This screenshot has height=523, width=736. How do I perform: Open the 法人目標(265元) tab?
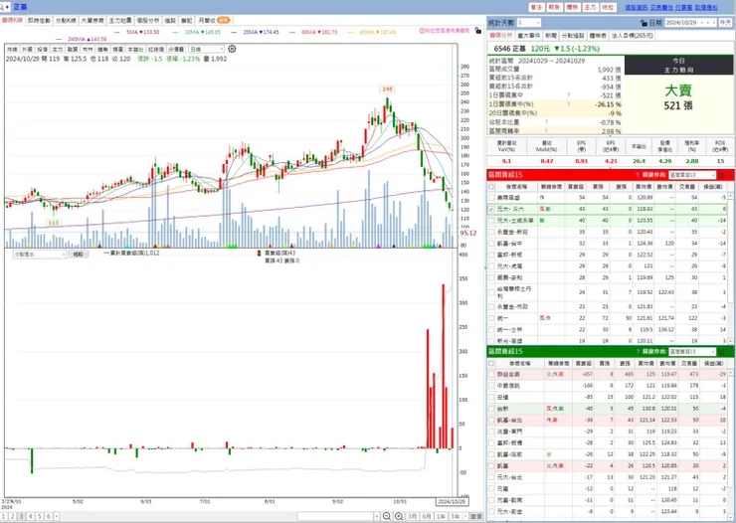[x=632, y=36]
